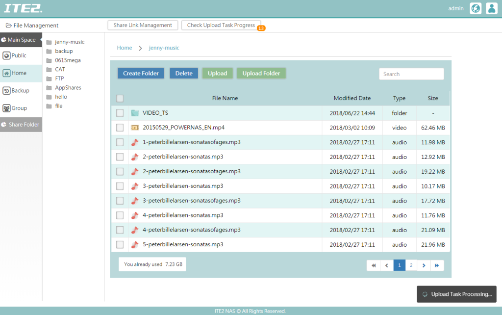Image resolution: width=502 pixels, height=315 pixels.
Task: Check the checkbox for 2-peterbillelarsen-sonatas.mp3
Action: click(120, 157)
